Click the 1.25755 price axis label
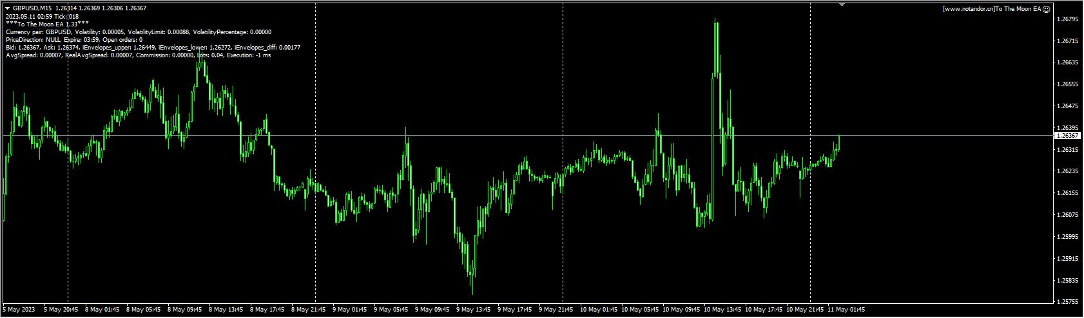 click(1068, 301)
